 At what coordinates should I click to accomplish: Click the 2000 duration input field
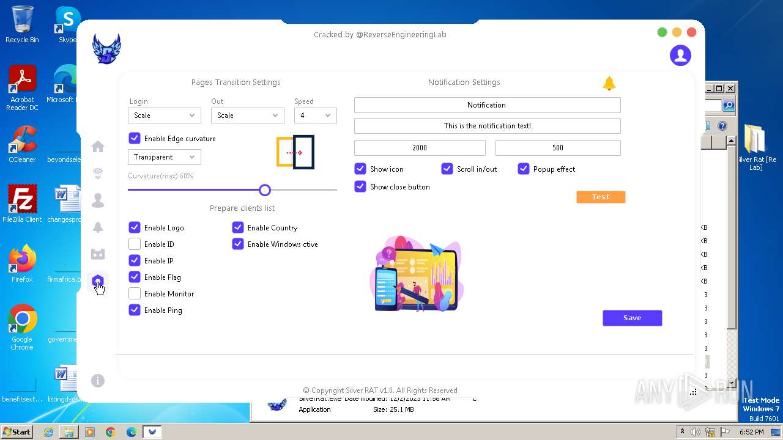click(x=420, y=148)
